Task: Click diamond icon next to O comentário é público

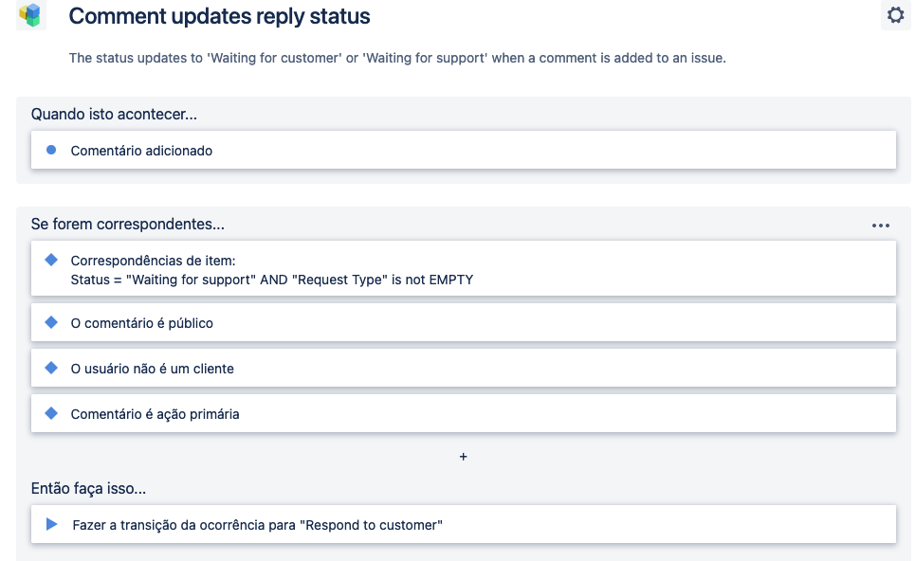Action: click(51, 322)
